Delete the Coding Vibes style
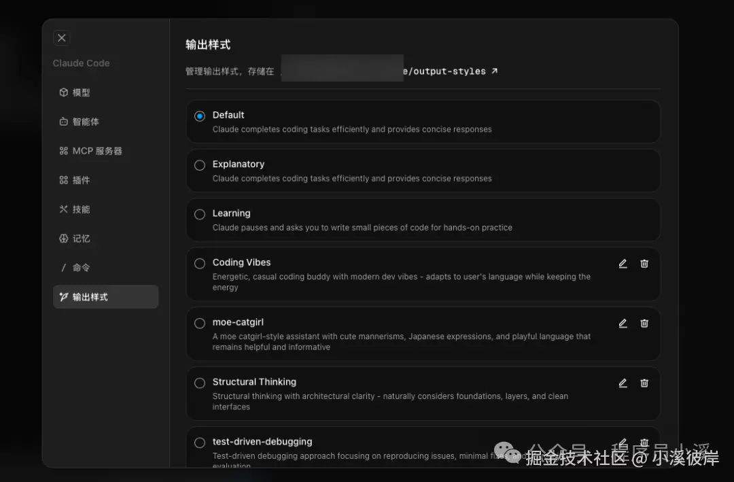 [644, 264]
